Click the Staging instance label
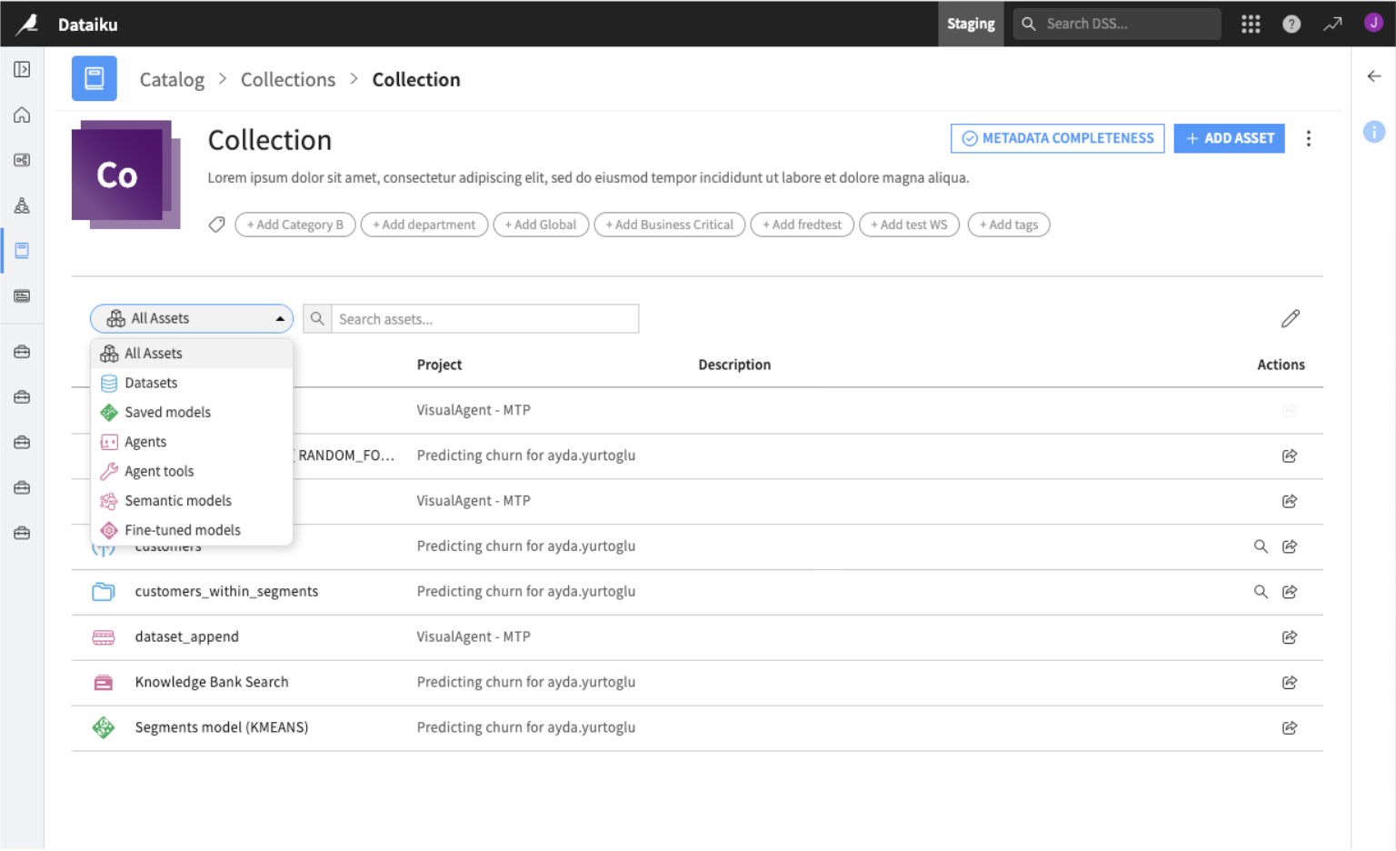The height and width of the screenshot is (851, 1396). coord(971,24)
